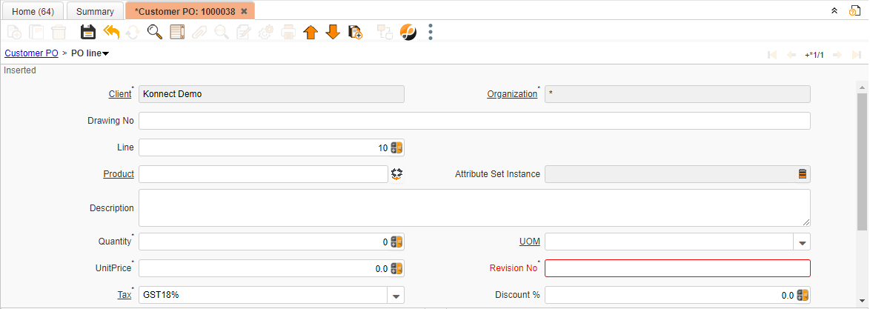870x309 pixels.
Task: Save the record with the floppy disk icon
Action: pos(88,32)
